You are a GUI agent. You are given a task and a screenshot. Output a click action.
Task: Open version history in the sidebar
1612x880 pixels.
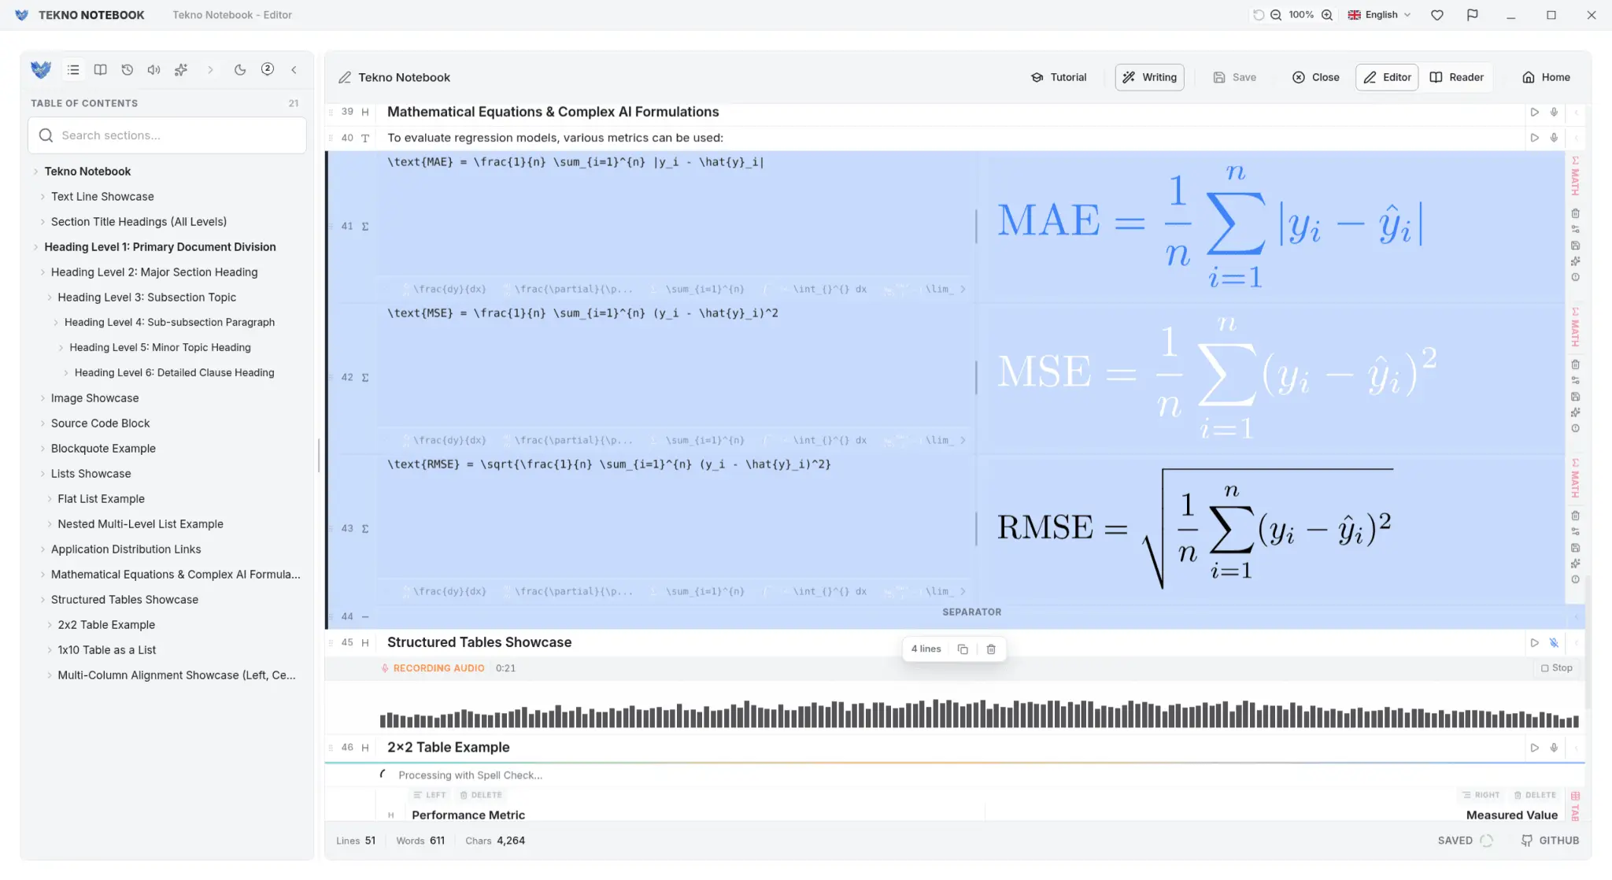coord(127,70)
